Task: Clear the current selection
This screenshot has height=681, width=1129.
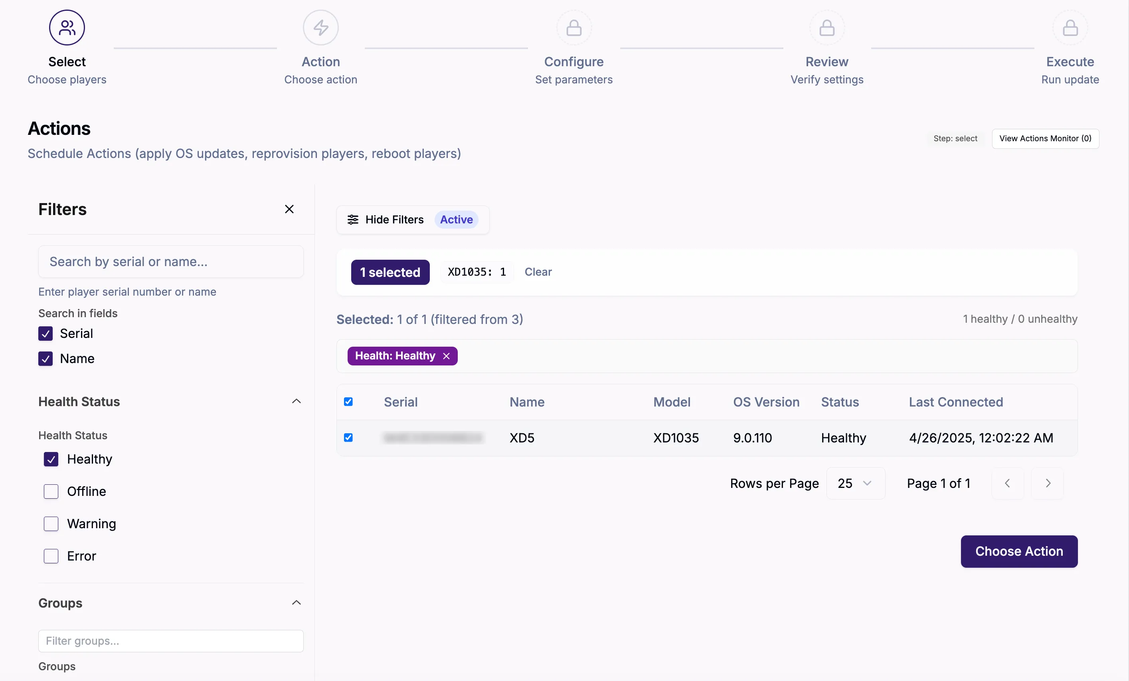Action: click(538, 272)
